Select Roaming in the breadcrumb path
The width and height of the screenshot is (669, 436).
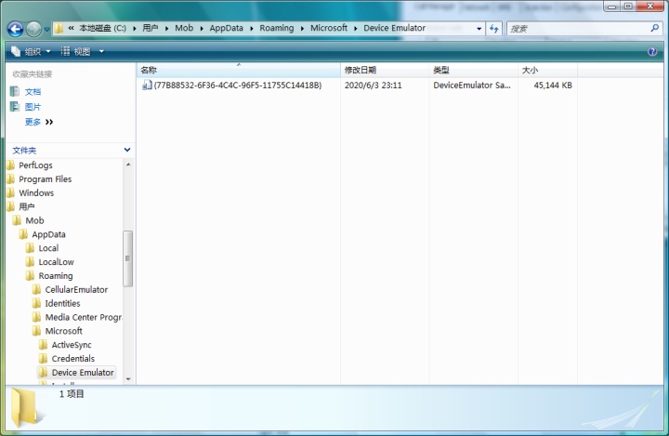coord(277,28)
